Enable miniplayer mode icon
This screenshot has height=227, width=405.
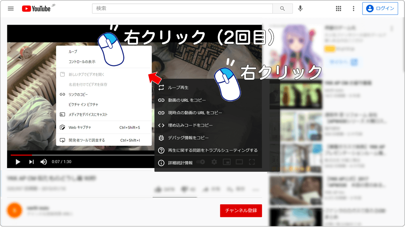(227, 162)
